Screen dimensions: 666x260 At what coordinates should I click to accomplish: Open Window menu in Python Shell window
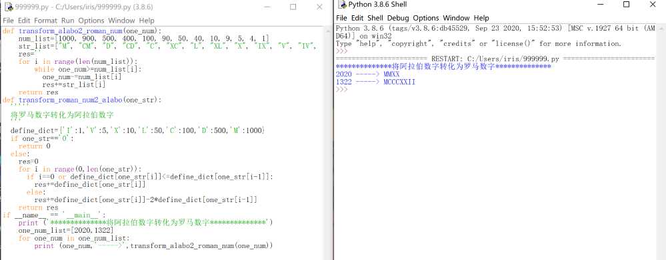(x=456, y=18)
